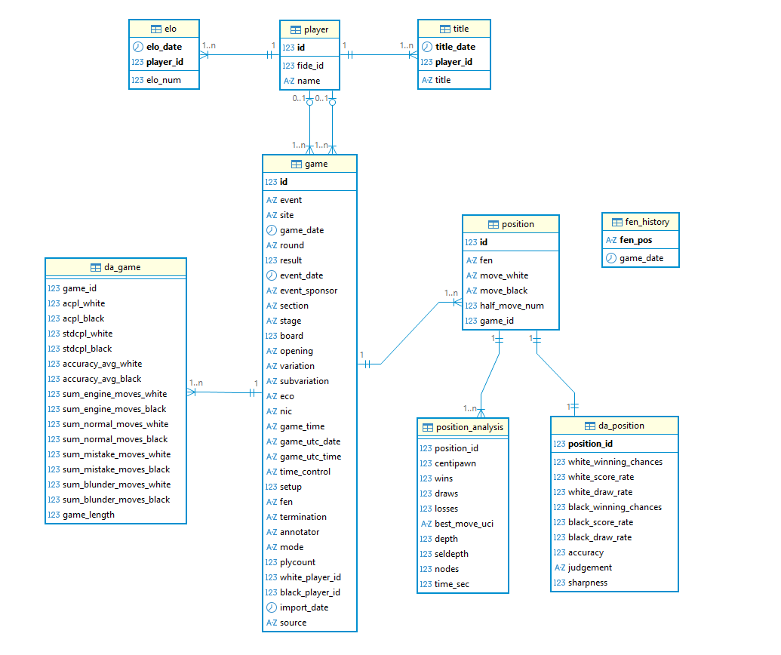Image resolution: width=781 pixels, height=655 pixels.
Task: Select the half_move_num column in position
Action: (x=512, y=306)
